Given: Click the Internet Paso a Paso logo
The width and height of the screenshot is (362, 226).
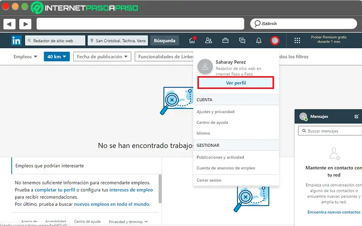Looking at the screenshot, I should (x=85, y=8).
